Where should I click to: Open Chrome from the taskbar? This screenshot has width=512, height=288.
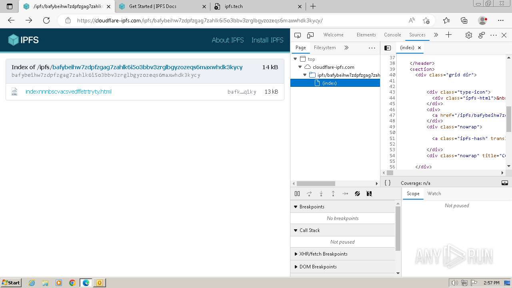[72, 283]
